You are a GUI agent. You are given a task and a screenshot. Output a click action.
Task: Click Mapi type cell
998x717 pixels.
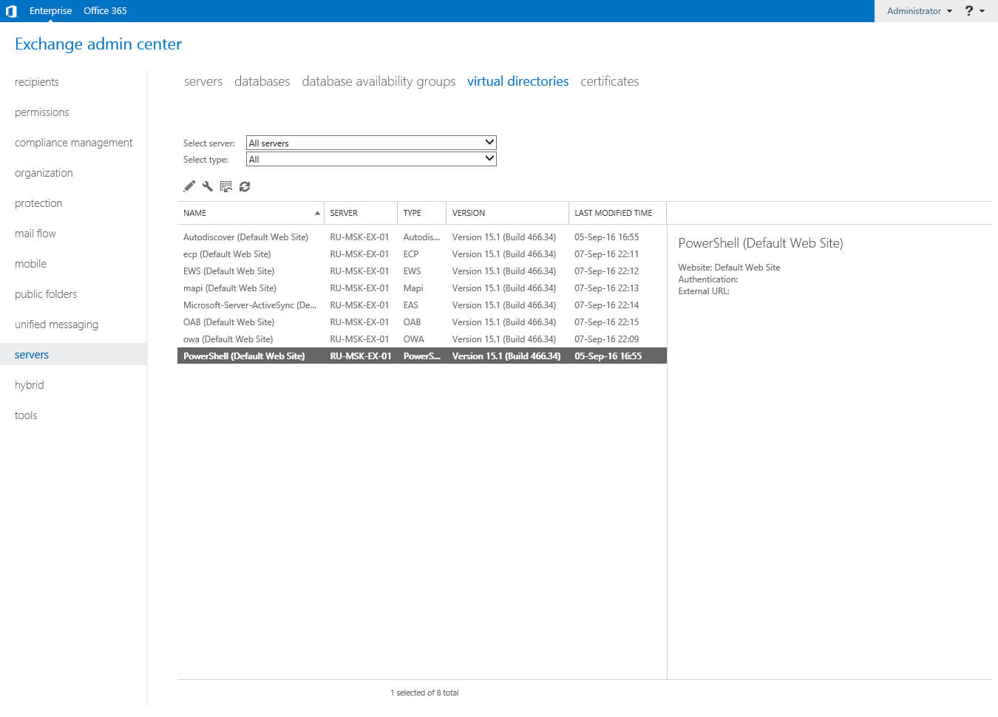point(413,288)
